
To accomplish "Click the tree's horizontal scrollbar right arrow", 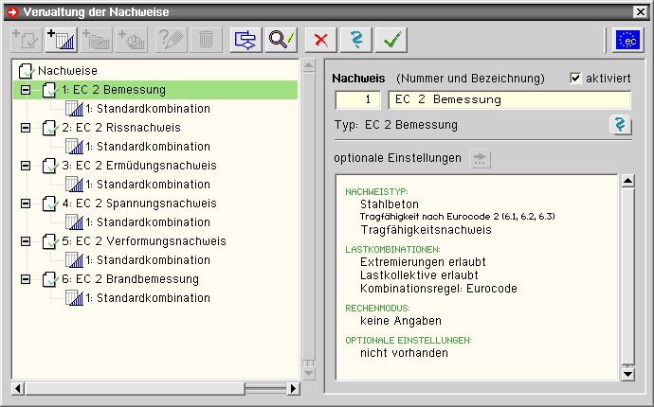I will [292, 388].
